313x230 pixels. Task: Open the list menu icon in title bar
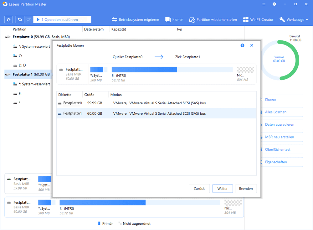[264, 4]
